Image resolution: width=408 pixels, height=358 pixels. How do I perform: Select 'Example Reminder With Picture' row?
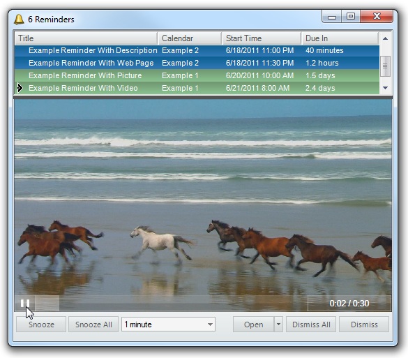[197, 75]
